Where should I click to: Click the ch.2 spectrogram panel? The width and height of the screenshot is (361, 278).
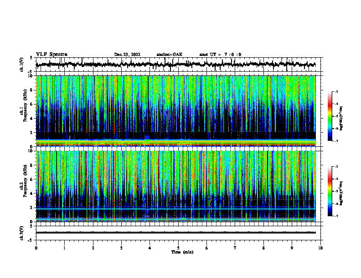coord(175,186)
